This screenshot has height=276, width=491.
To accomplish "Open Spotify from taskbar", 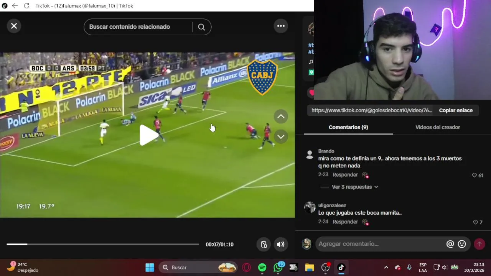I will pos(262,268).
